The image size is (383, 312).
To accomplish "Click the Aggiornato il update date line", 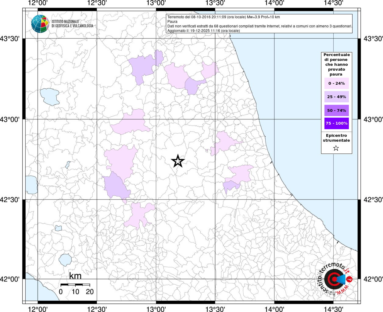I will pos(203,31).
